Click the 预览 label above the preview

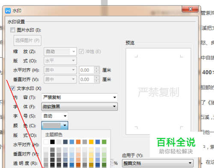pos(130,43)
